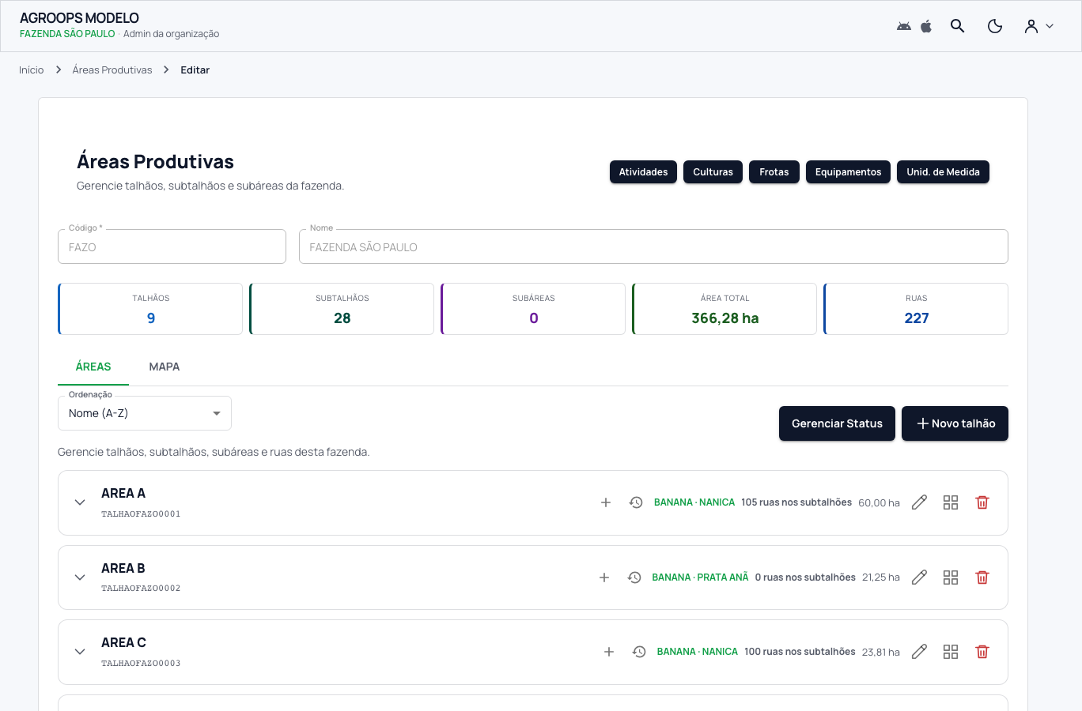Click the Culturas button

713,172
